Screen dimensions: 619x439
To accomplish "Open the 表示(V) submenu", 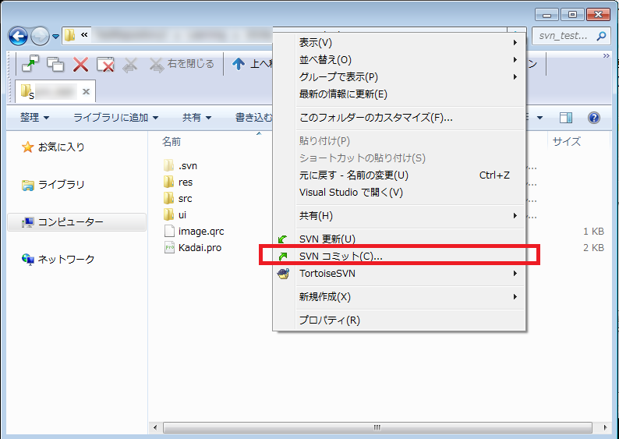I will [399, 42].
